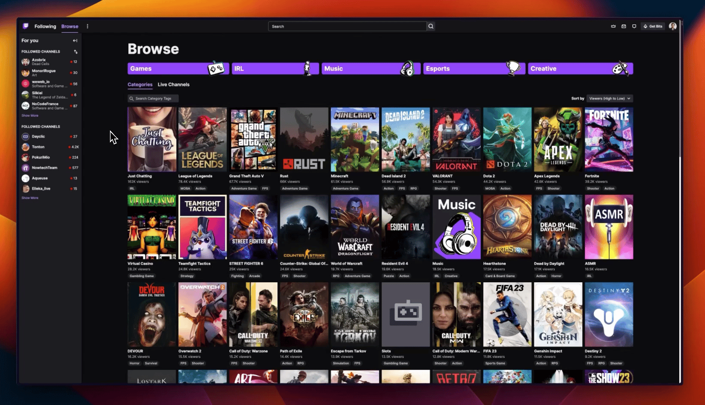Select the MOBA tag under League of Legends
The height and width of the screenshot is (405, 705).
point(185,188)
